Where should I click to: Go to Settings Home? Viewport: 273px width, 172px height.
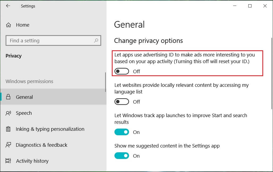click(23, 25)
